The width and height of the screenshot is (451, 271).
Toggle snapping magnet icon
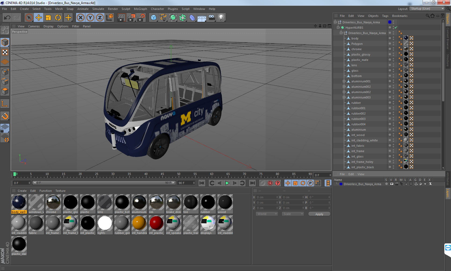click(x=5, y=116)
